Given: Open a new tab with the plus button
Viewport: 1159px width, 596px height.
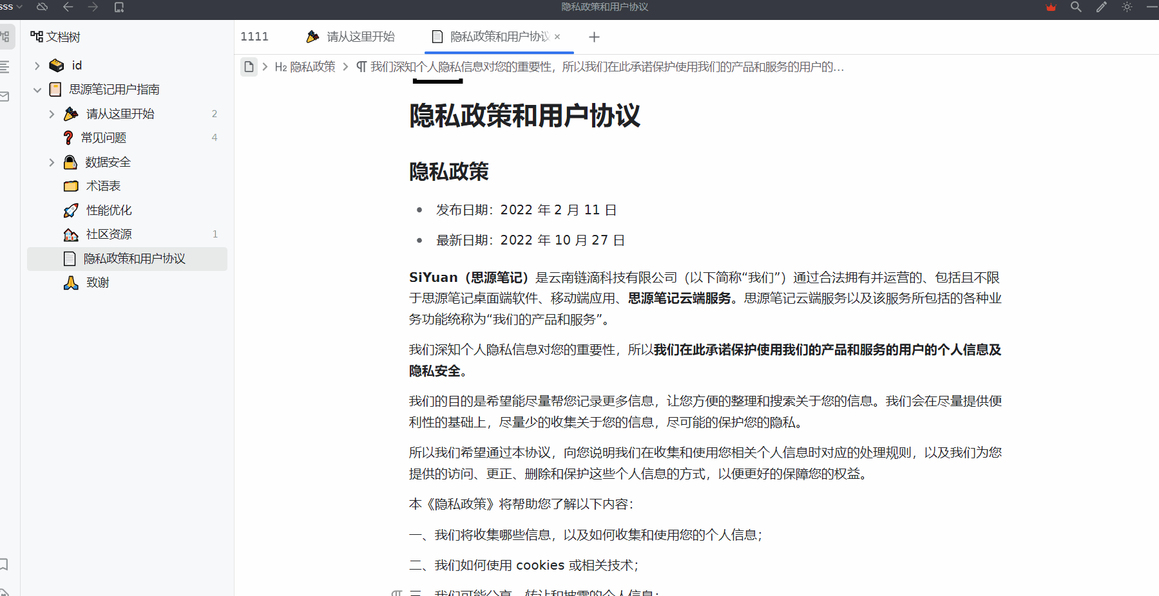Looking at the screenshot, I should (x=594, y=37).
